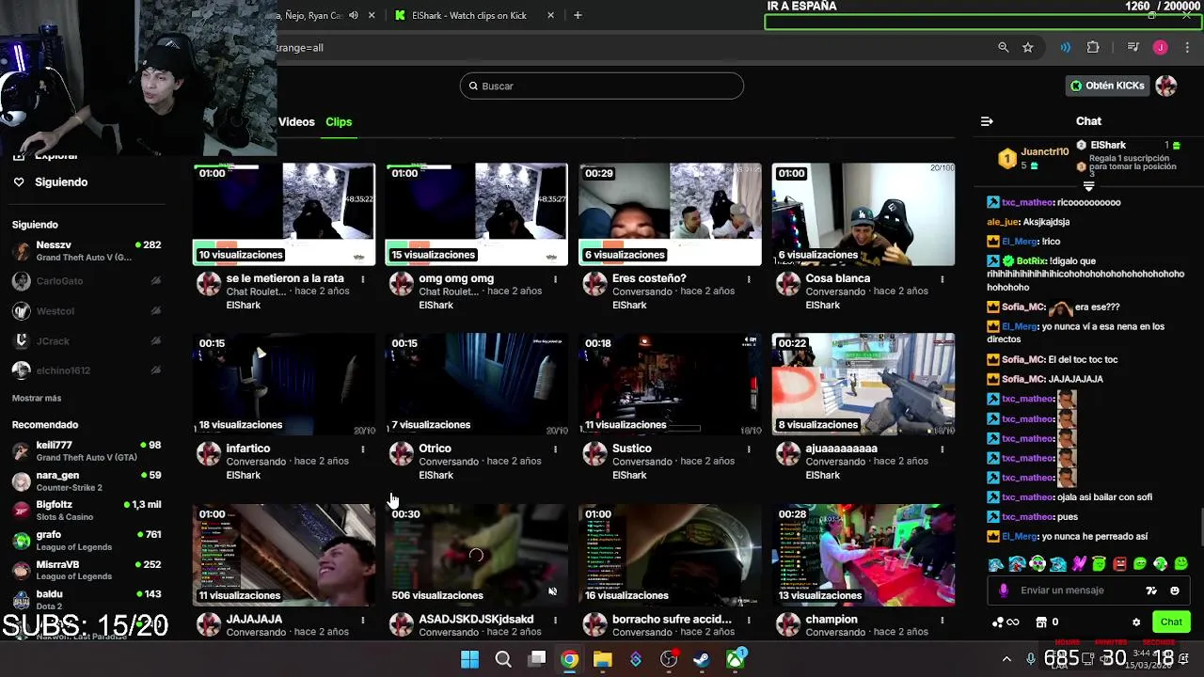Collapse the chat panel icon
The height and width of the screenshot is (677, 1204).
tap(987, 121)
